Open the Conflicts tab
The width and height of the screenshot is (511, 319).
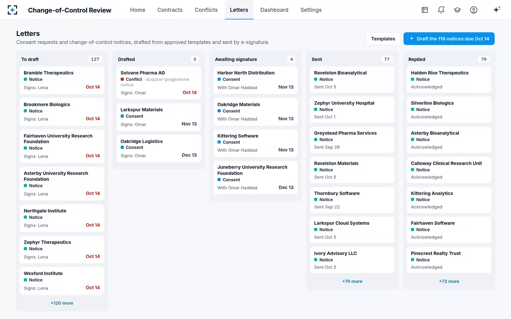pos(206,10)
